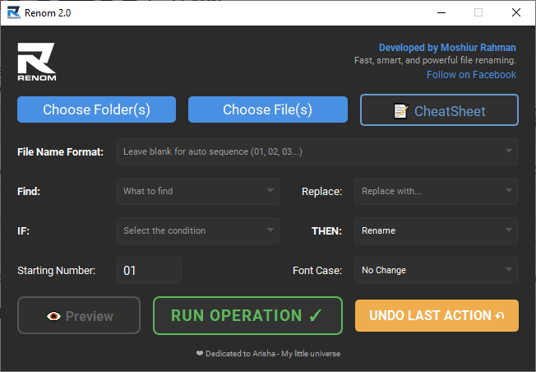This screenshot has width=536, height=372.
Task: Minimize the Renom 2.0 window
Action: click(x=441, y=12)
